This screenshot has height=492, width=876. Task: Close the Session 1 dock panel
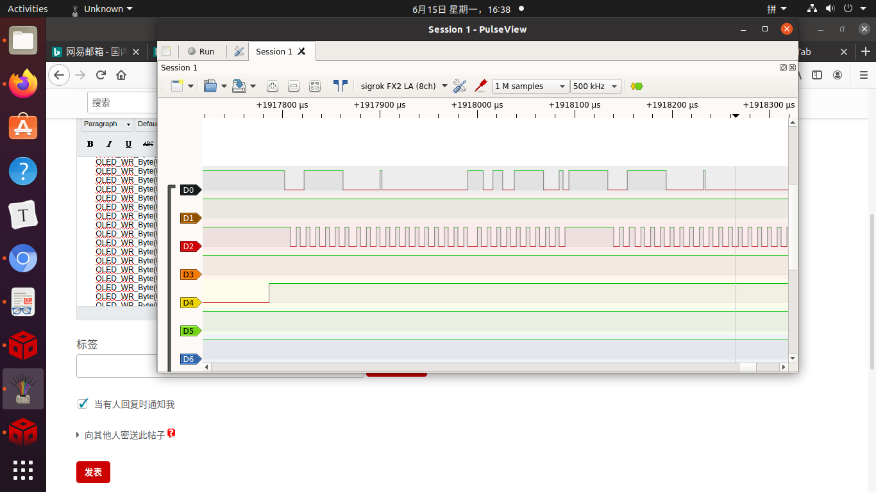pyautogui.click(x=792, y=68)
